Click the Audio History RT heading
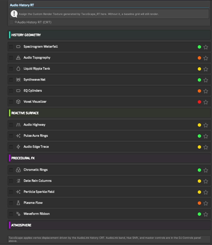This screenshot has width=212, height=245. click(x=22, y=5)
